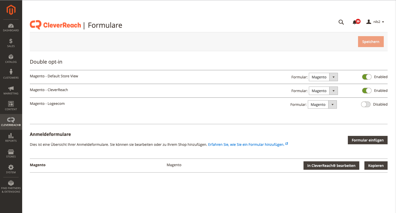Click bold Magento form name in list
This screenshot has height=213, width=396.
38,165
